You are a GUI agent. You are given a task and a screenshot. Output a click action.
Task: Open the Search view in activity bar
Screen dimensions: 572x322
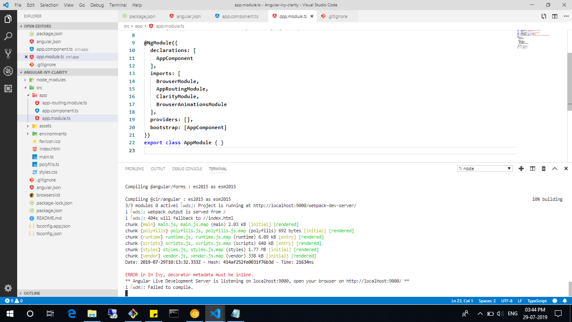pos(8,36)
